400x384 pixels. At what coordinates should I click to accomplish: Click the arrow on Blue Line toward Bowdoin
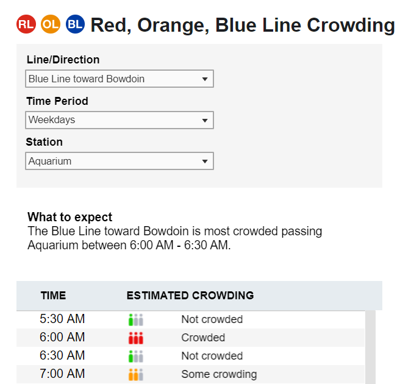(x=205, y=79)
